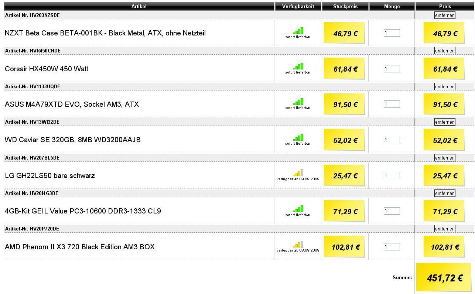This screenshot has width=475, height=294.
Task: Click 'verfügbar ab 09.09.2009' availability text
Action: [298, 179]
